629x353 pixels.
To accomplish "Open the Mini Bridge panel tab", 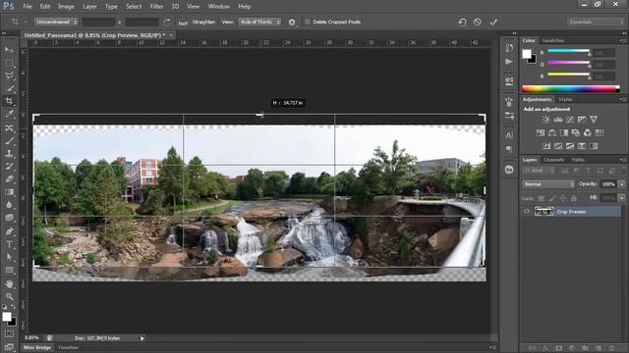I will click(37, 347).
